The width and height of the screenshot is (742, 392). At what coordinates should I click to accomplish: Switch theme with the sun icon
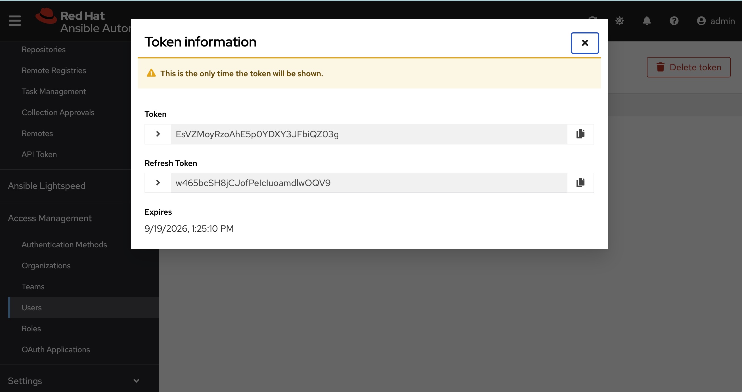(x=619, y=21)
